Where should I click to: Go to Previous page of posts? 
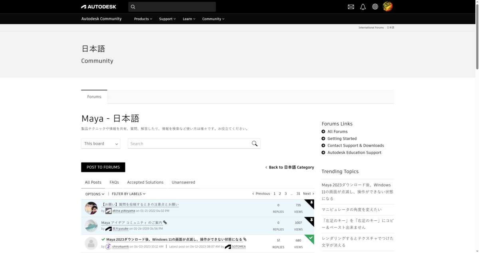click(x=261, y=194)
